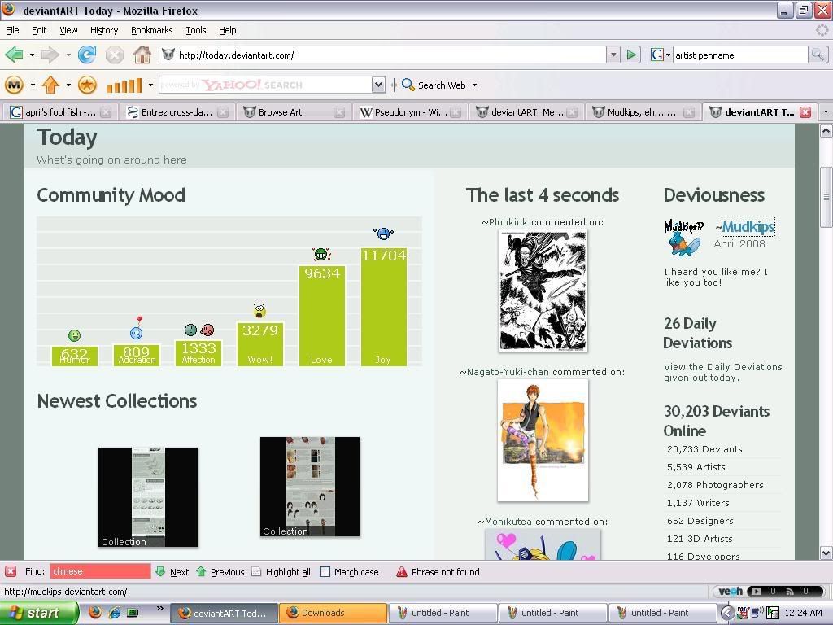Click the magnifier search button in Google box
This screenshot has height=625, width=833.
pos(818,55)
